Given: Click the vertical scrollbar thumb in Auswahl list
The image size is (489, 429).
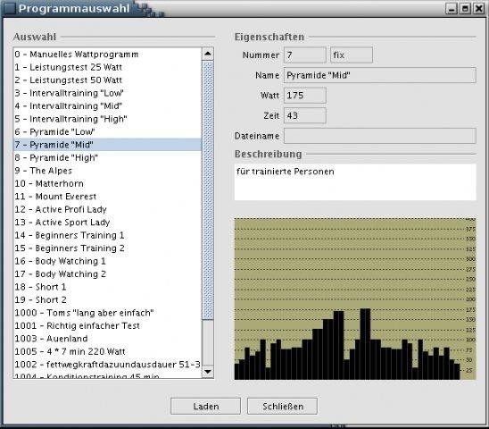Looking at the screenshot, I should point(208,190).
